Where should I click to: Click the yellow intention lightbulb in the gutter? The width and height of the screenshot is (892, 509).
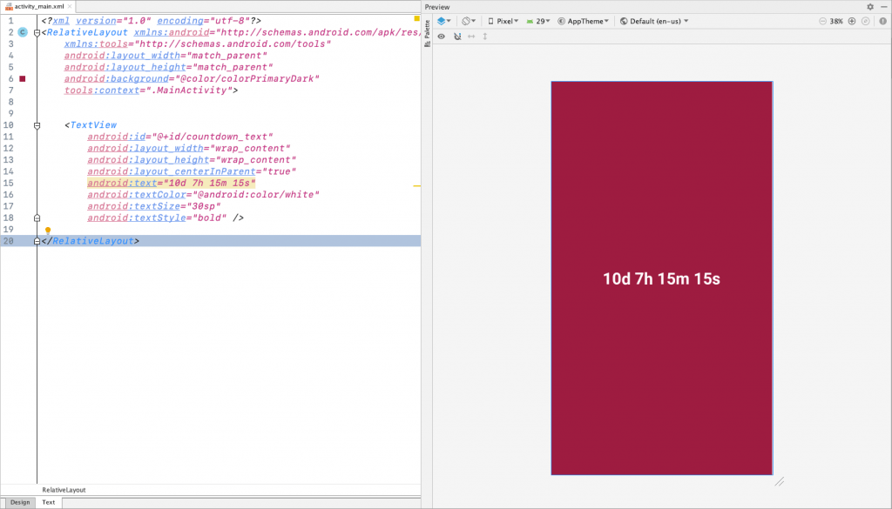(48, 229)
